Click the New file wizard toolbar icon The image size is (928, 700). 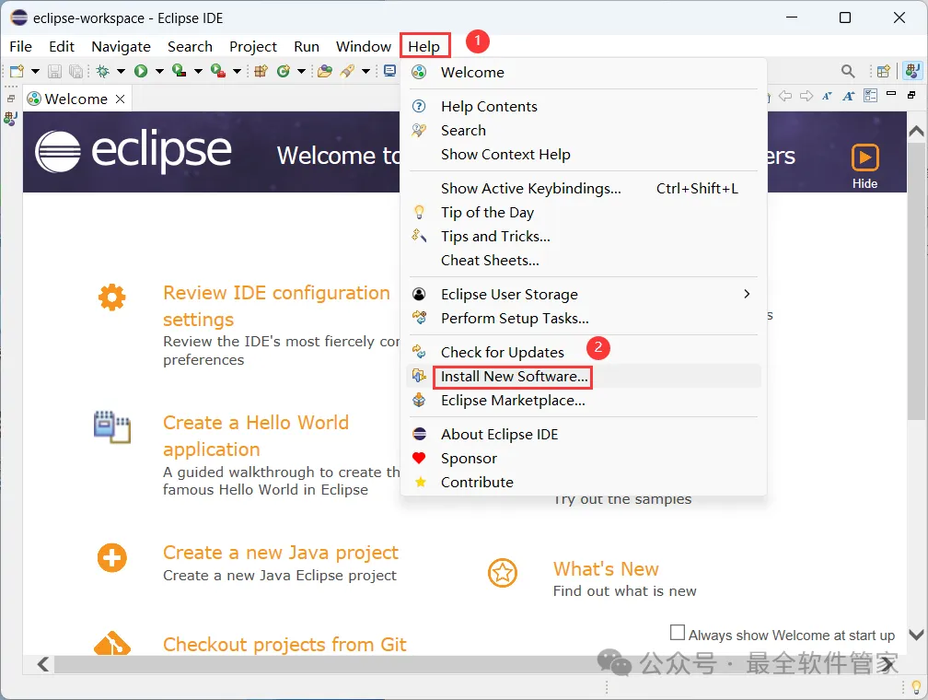(x=17, y=71)
